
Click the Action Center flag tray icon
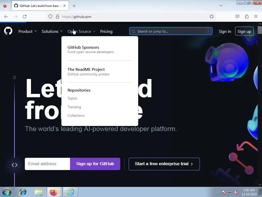(x=224, y=192)
